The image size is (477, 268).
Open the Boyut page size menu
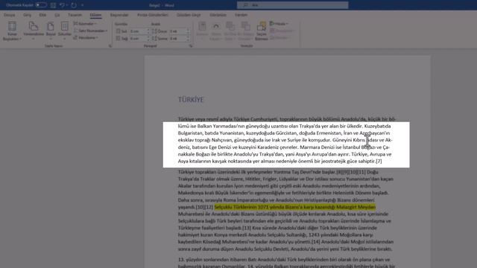point(51,31)
